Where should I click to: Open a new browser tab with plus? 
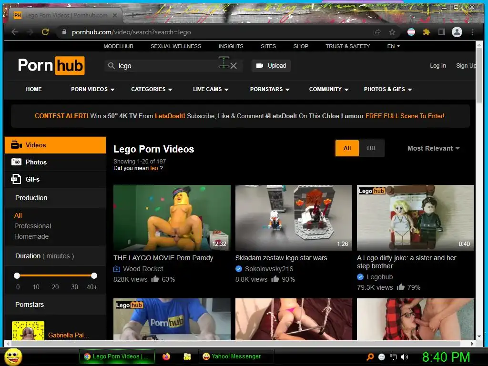[x=133, y=15]
